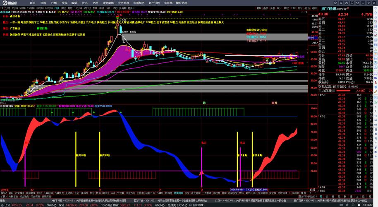Open the 复权 adjustment dropdown
The width and height of the screenshot is (378, 207).
pyautogui.click(x=259, y=8)
